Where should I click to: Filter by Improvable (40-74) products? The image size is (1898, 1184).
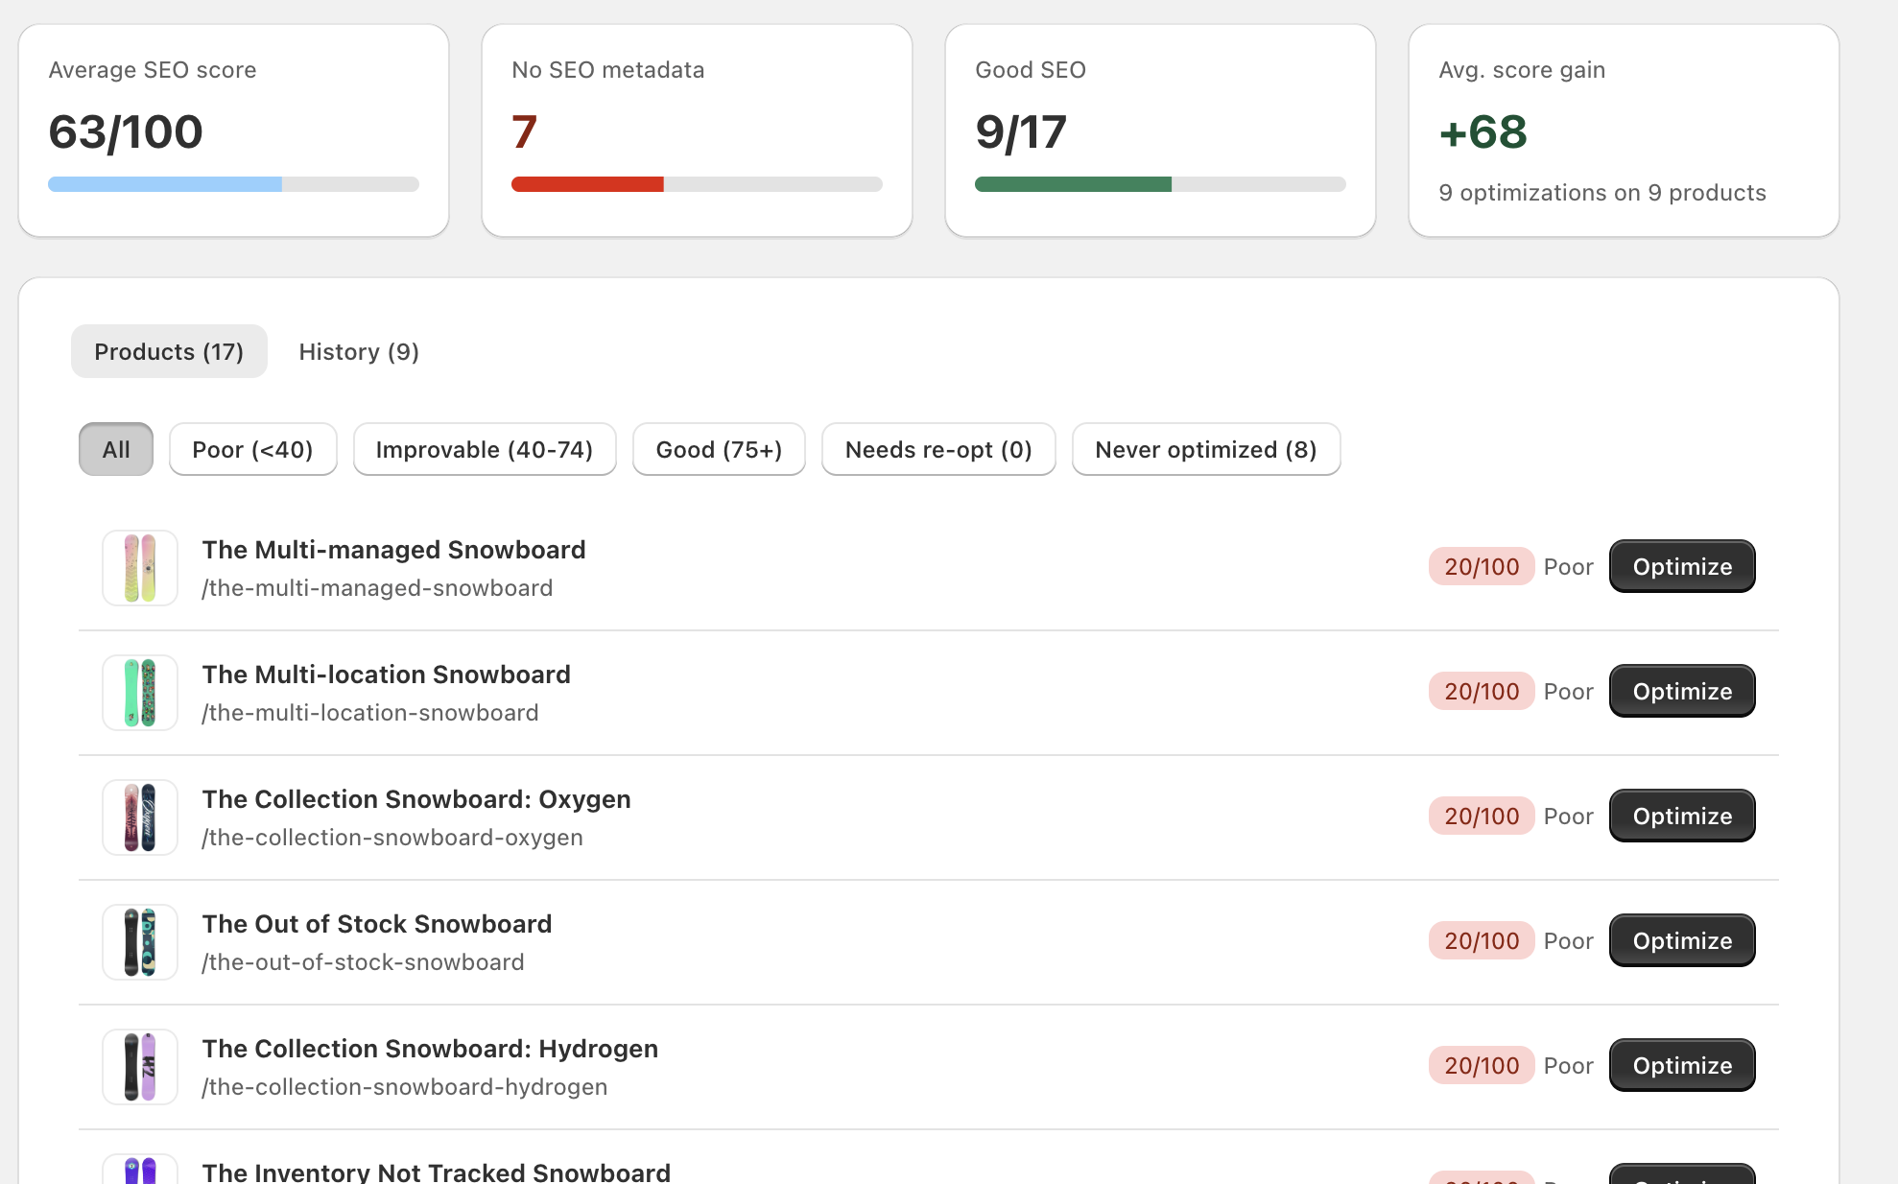[x=485, y=449]
